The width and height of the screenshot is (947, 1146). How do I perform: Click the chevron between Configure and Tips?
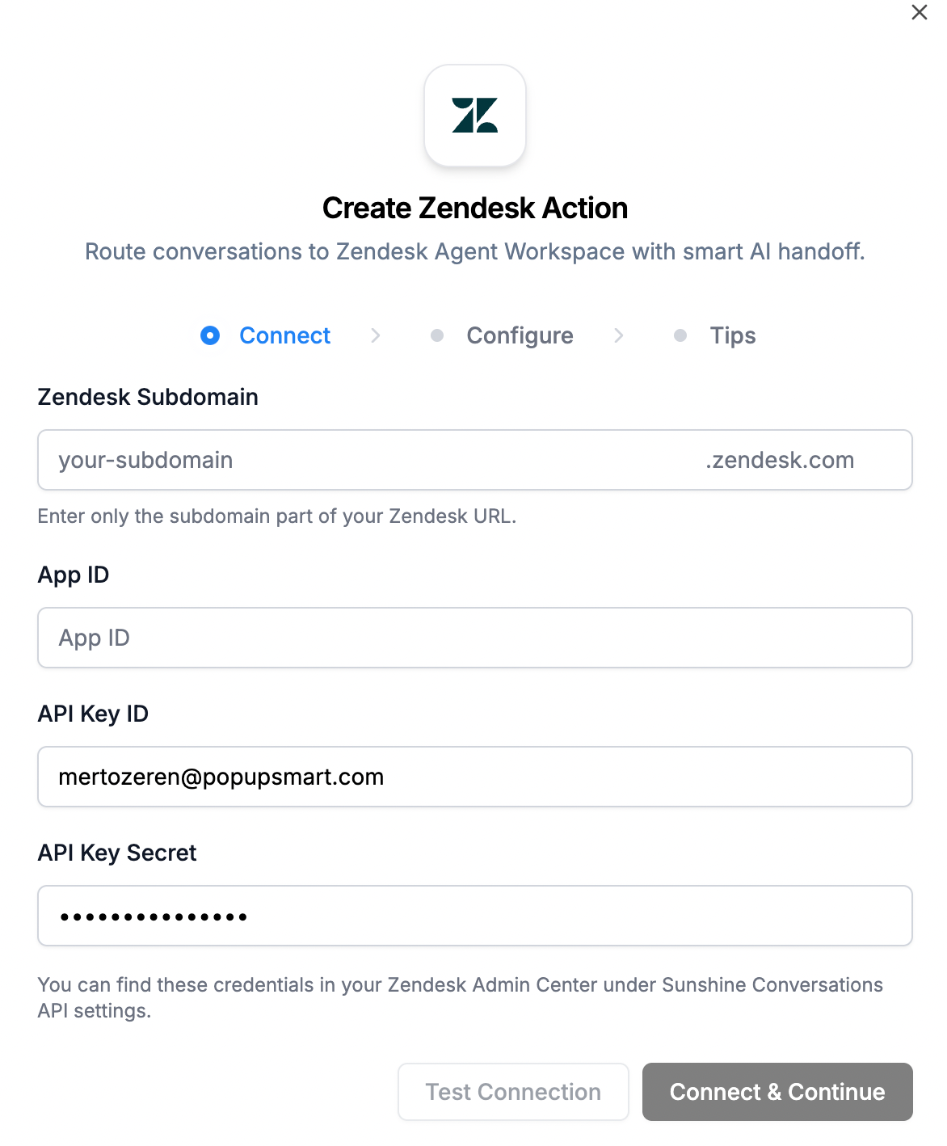[x=619, y=335]
